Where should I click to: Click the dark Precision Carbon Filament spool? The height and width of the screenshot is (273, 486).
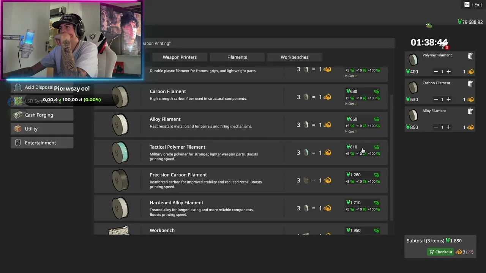click(x=120, y=180)
